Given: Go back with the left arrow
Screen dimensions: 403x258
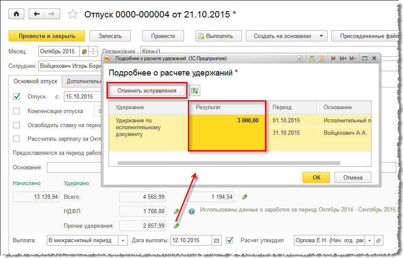Looking at the screenshot, I should [37, 14].
